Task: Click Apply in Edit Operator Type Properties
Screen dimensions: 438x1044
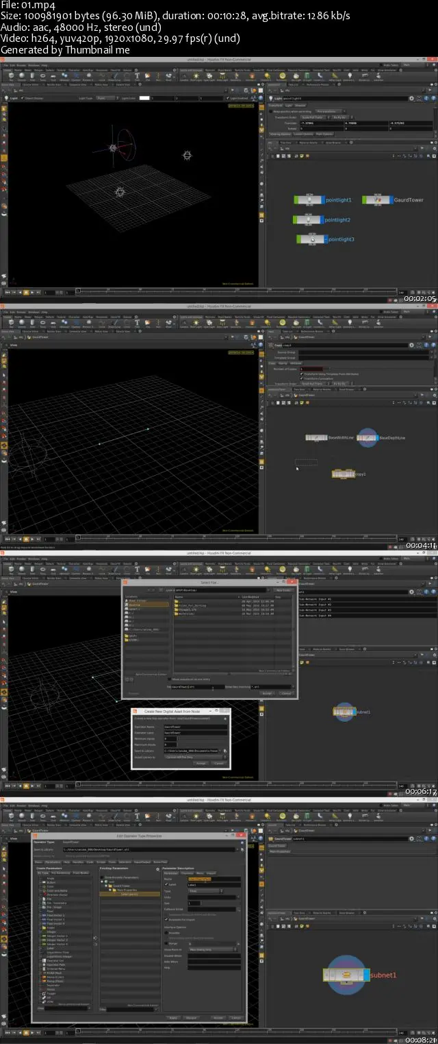Action: tap(173, 1017)
